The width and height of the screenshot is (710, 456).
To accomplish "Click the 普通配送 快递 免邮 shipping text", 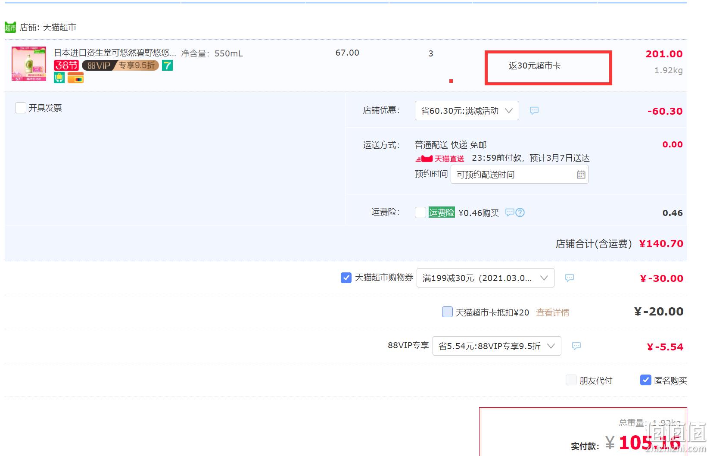I will 451,145.
